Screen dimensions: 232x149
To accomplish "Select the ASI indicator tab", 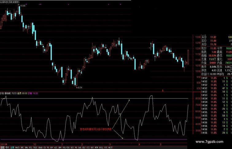I will pyautogui.click(x=56, y=147).
